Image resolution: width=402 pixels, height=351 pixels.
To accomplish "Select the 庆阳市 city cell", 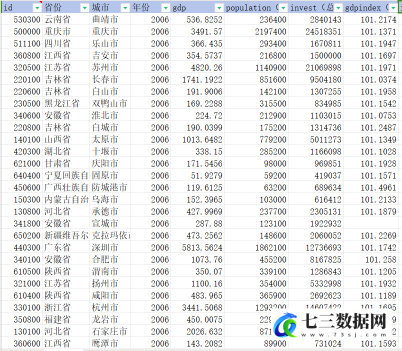I will [x=110, y=163].
